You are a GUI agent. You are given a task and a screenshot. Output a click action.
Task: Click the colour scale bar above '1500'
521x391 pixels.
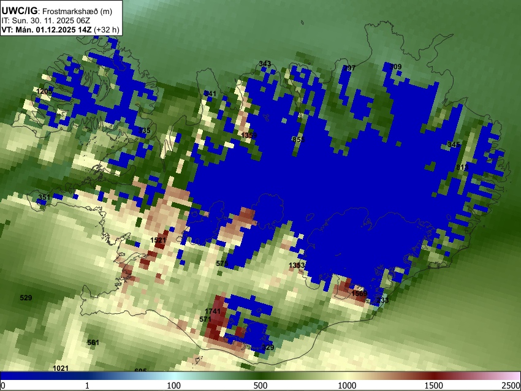(434, 376)
